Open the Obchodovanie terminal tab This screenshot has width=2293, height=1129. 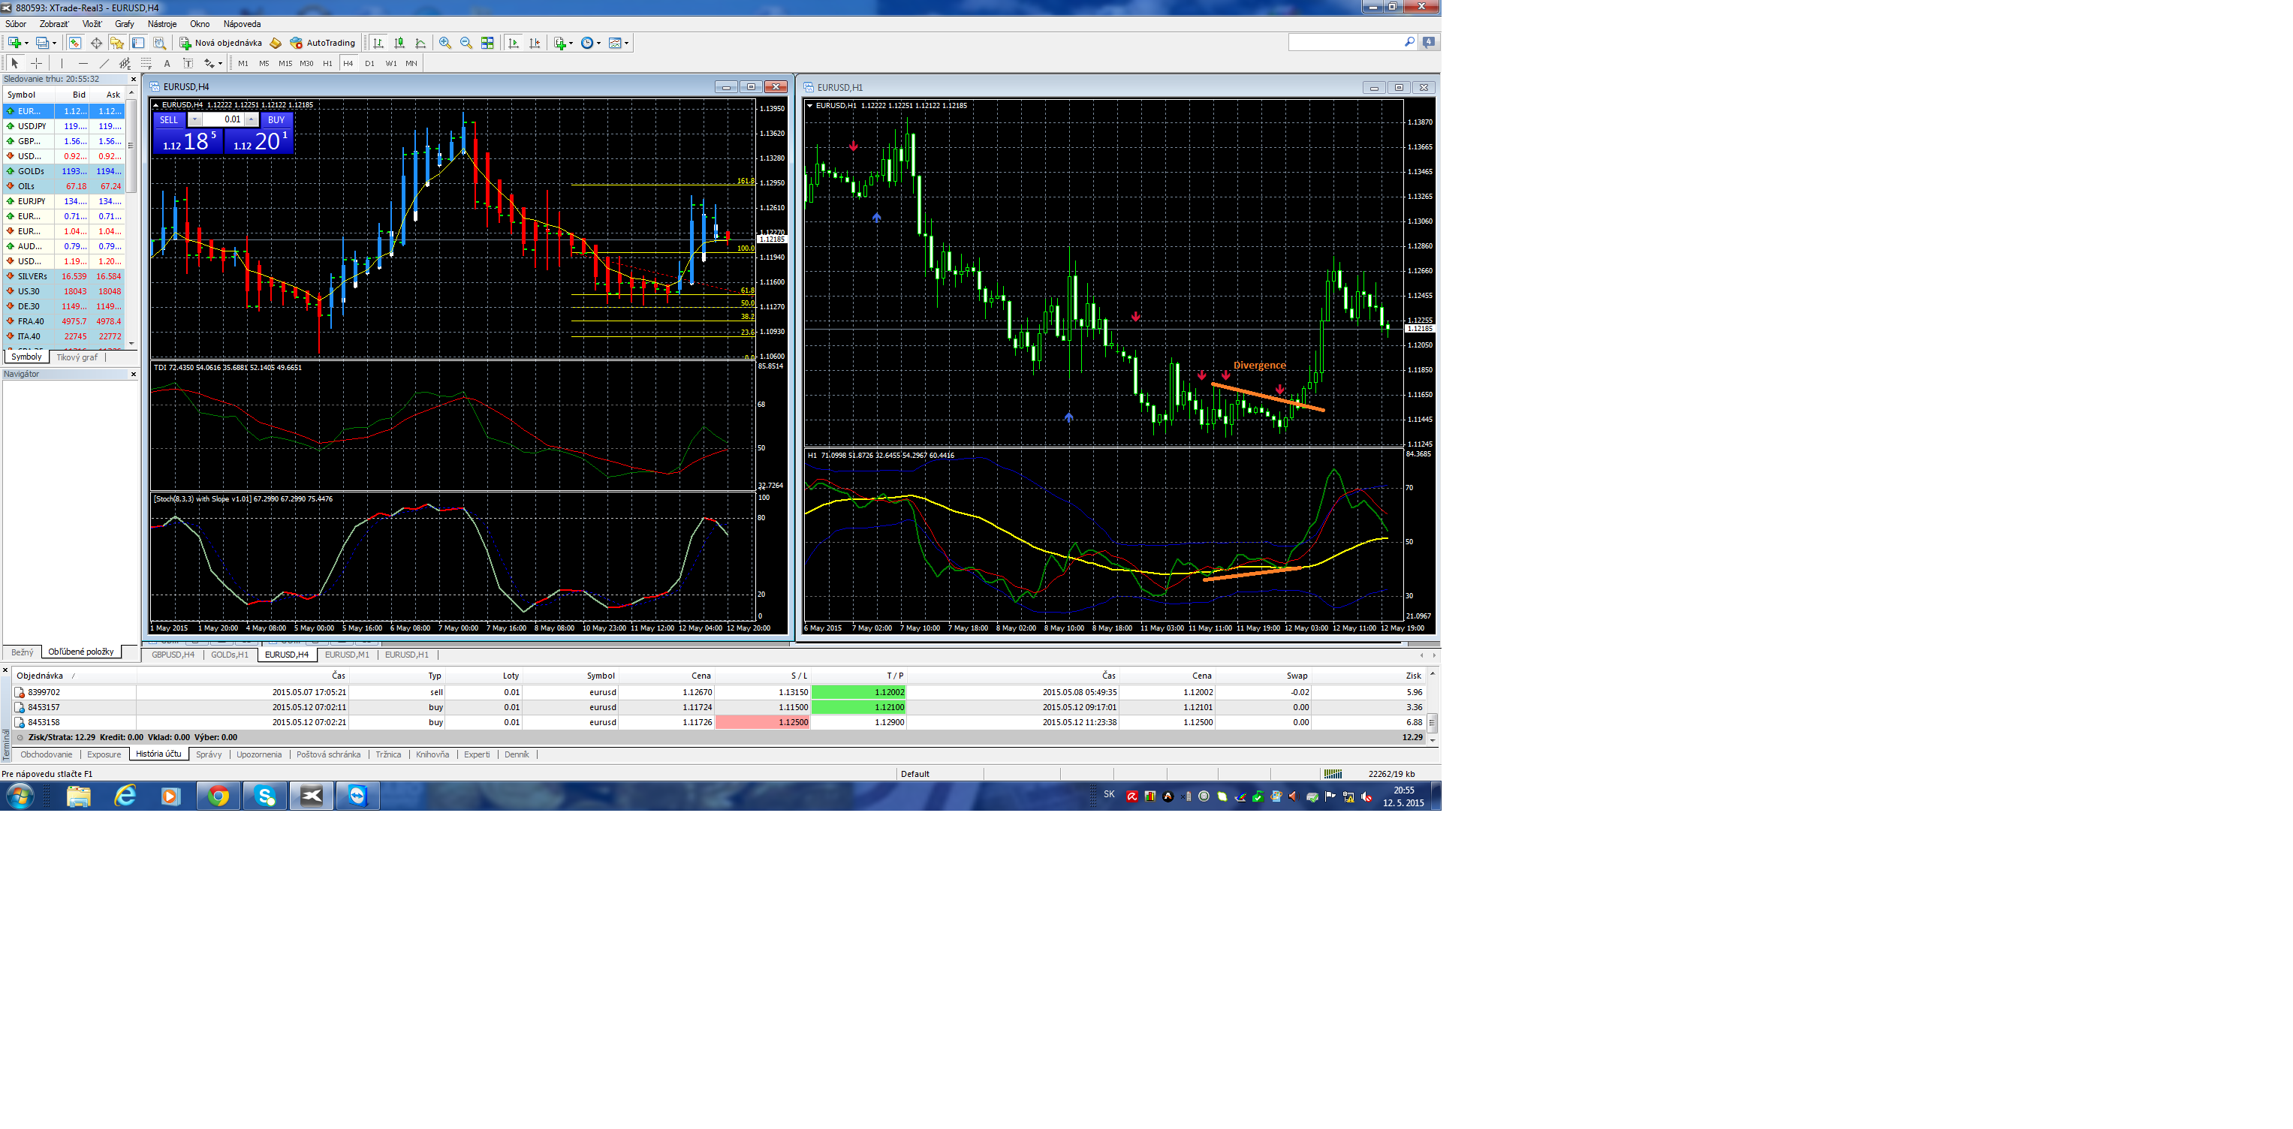point(47,754)
